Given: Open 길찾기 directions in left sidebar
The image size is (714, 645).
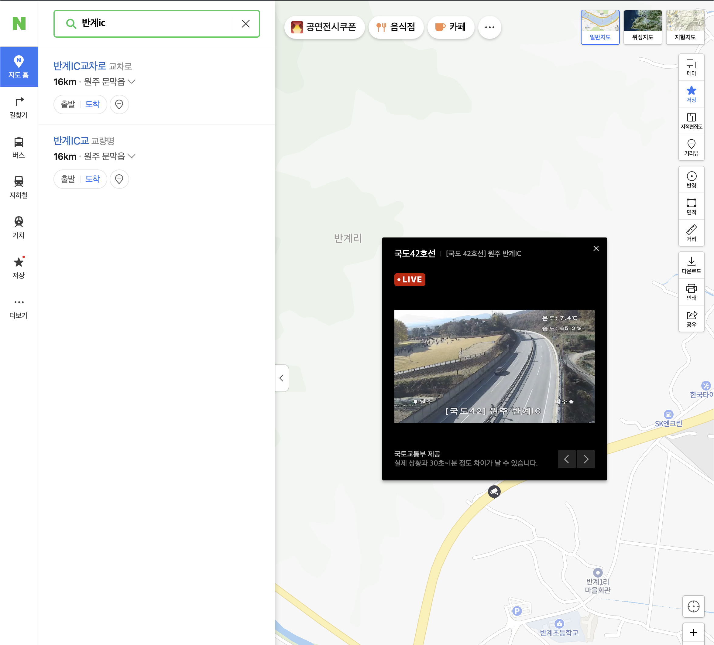Looking at the screenshot, I should 19,107.
